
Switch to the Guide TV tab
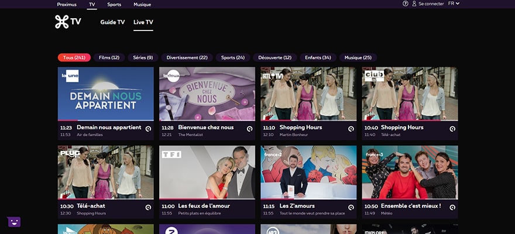coord(112,22)
